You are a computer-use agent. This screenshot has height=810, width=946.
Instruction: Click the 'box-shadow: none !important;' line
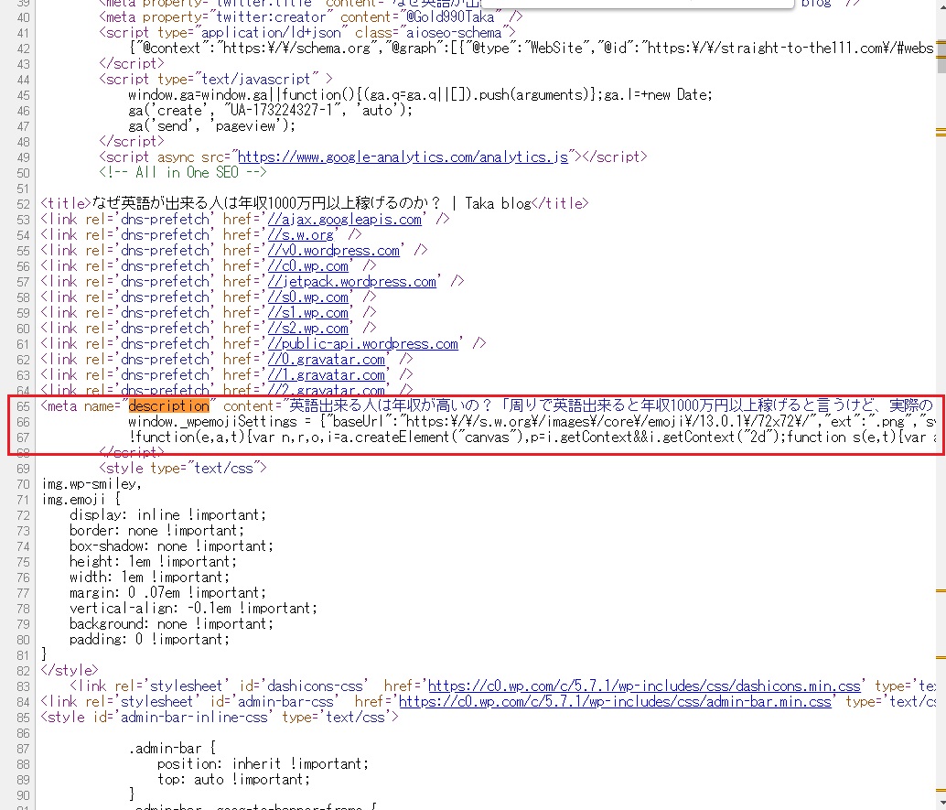pos(171,546)
